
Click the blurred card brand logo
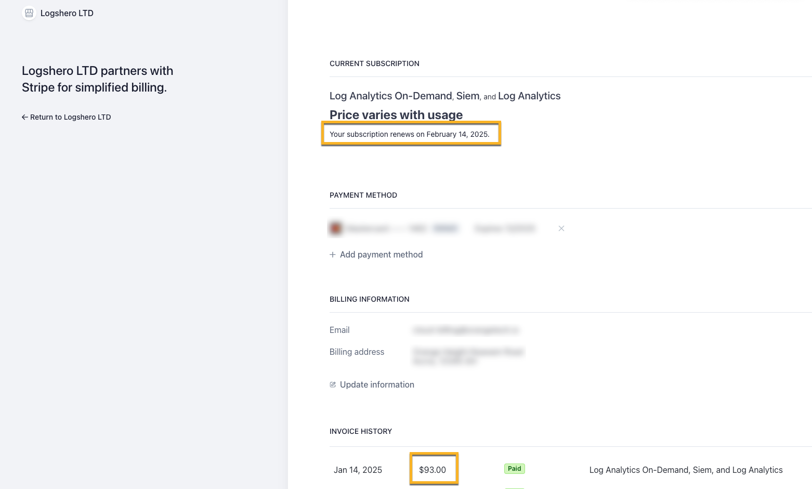pyautogui.click(x=336, y=228)
